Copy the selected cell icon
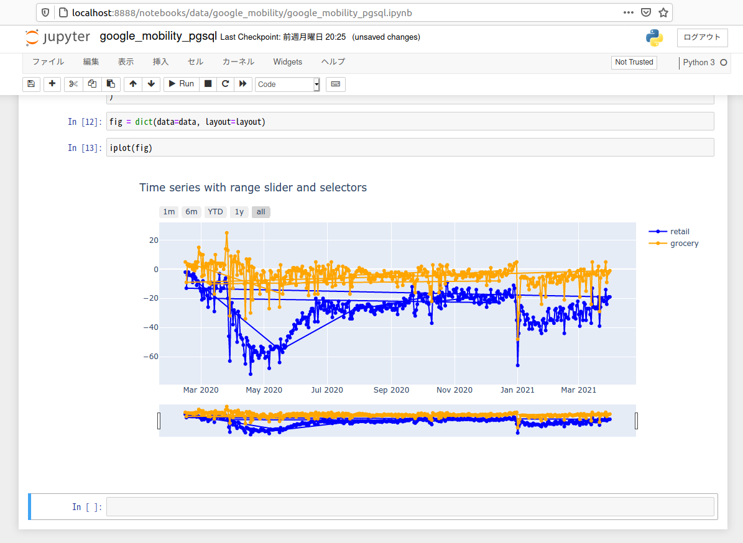 click(92, 84)
